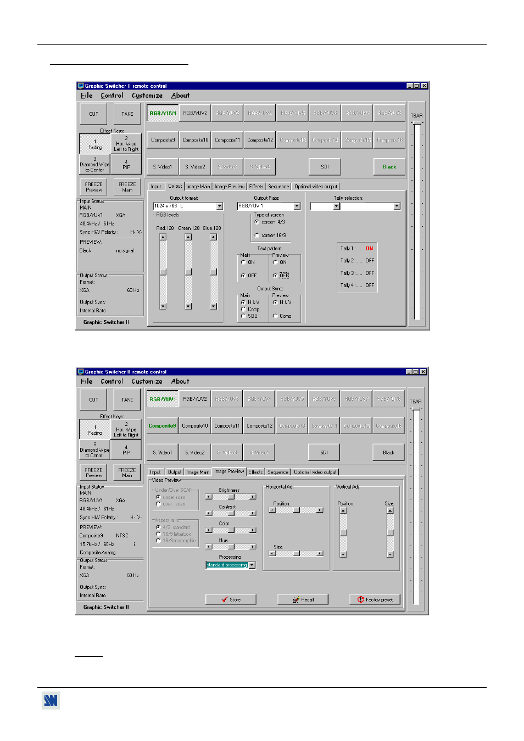
Task: Click FREEZE Preview in the Output-tab window
Action: (94, 187)
